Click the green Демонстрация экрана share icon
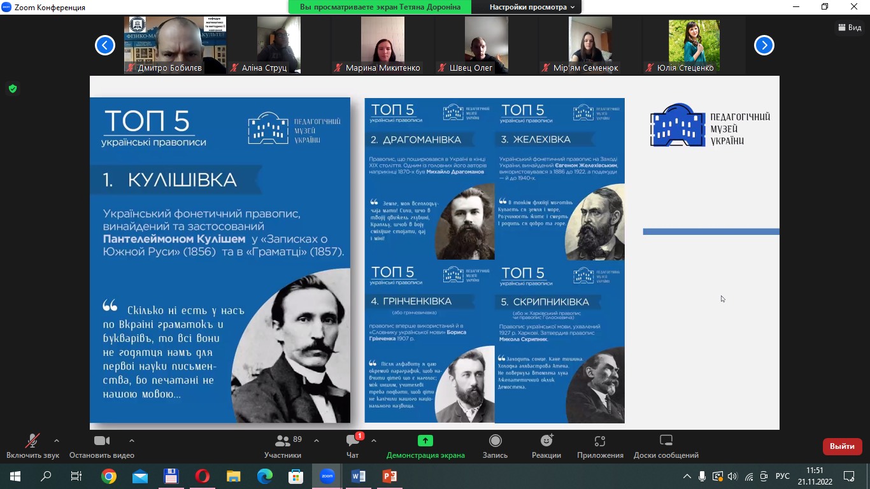The image size is (870, 489). tap(425, 441)
